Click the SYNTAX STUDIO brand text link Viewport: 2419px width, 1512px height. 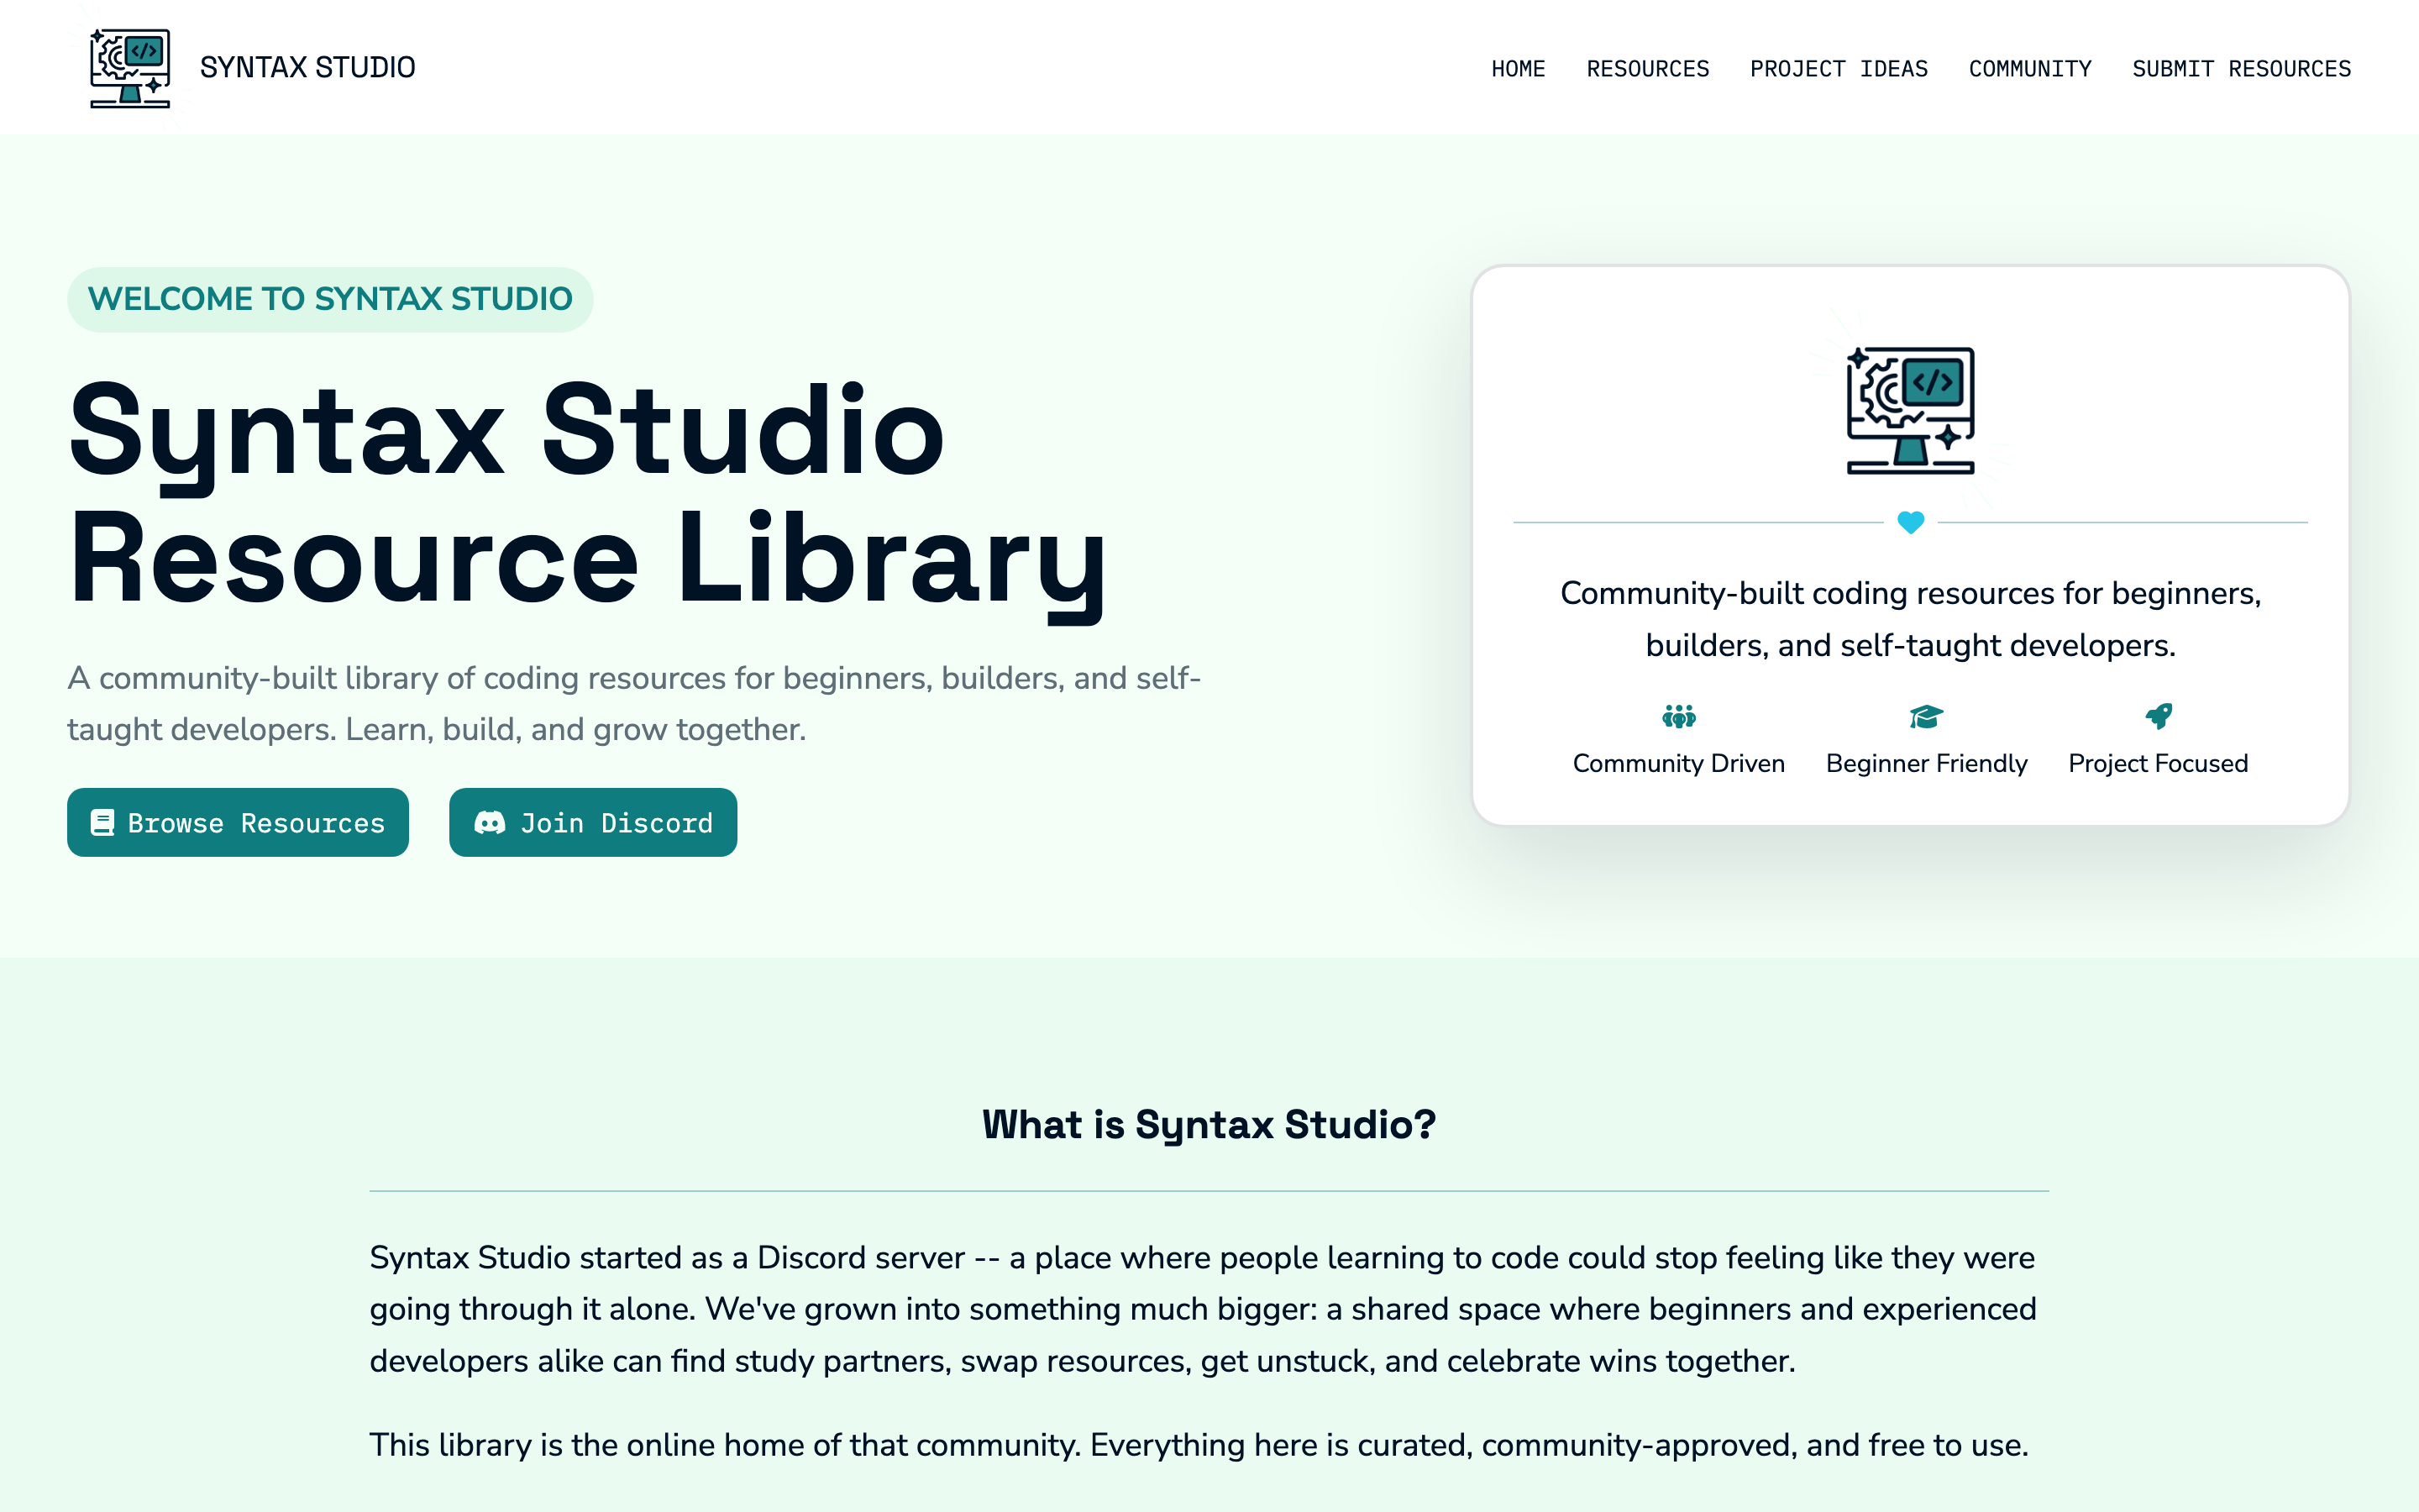[307, 68]
